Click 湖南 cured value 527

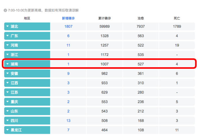click(x=141, y=64)
